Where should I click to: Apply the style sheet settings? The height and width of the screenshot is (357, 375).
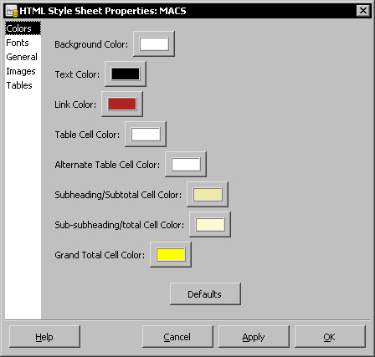(x=254, y=337)
